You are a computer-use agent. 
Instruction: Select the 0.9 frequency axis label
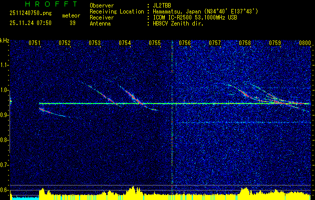click(x=5, y=115)
